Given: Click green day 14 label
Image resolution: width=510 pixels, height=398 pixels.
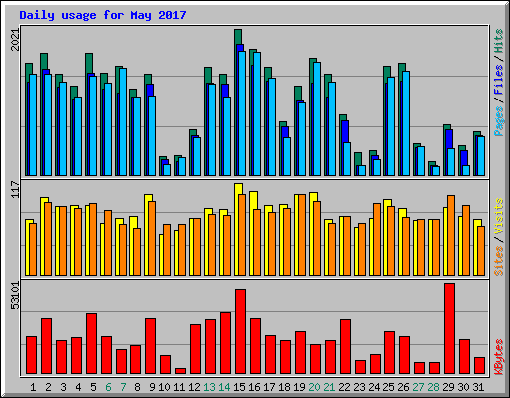Looking at the screenshot, I should click(224, 387).
